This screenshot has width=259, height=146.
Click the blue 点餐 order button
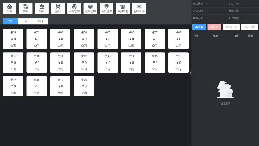(x=199, y=27)
